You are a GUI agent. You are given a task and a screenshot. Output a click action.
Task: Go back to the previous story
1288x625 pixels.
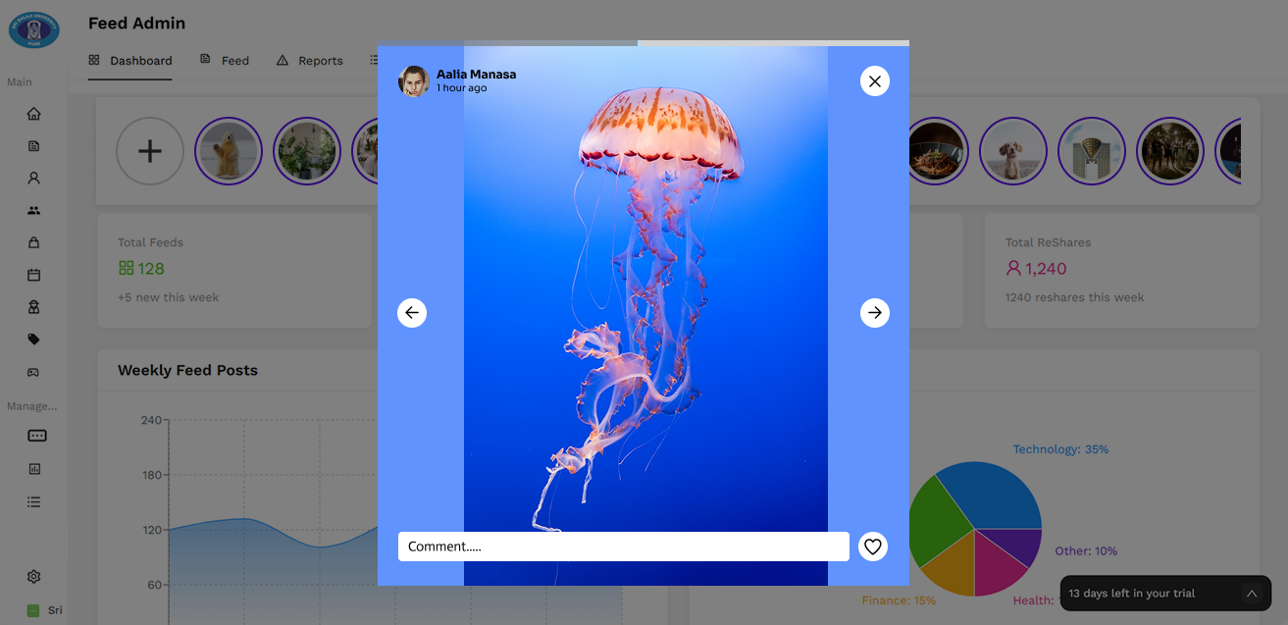coord(412,313)
